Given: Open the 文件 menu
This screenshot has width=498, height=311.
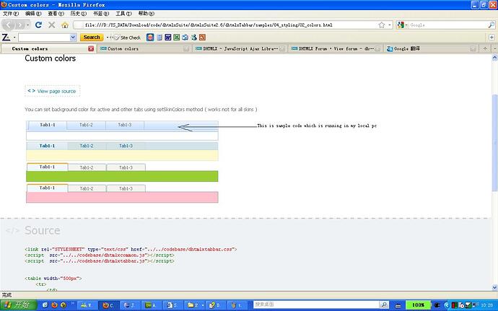Looking at the screenshot, I should tap(11, 14).
